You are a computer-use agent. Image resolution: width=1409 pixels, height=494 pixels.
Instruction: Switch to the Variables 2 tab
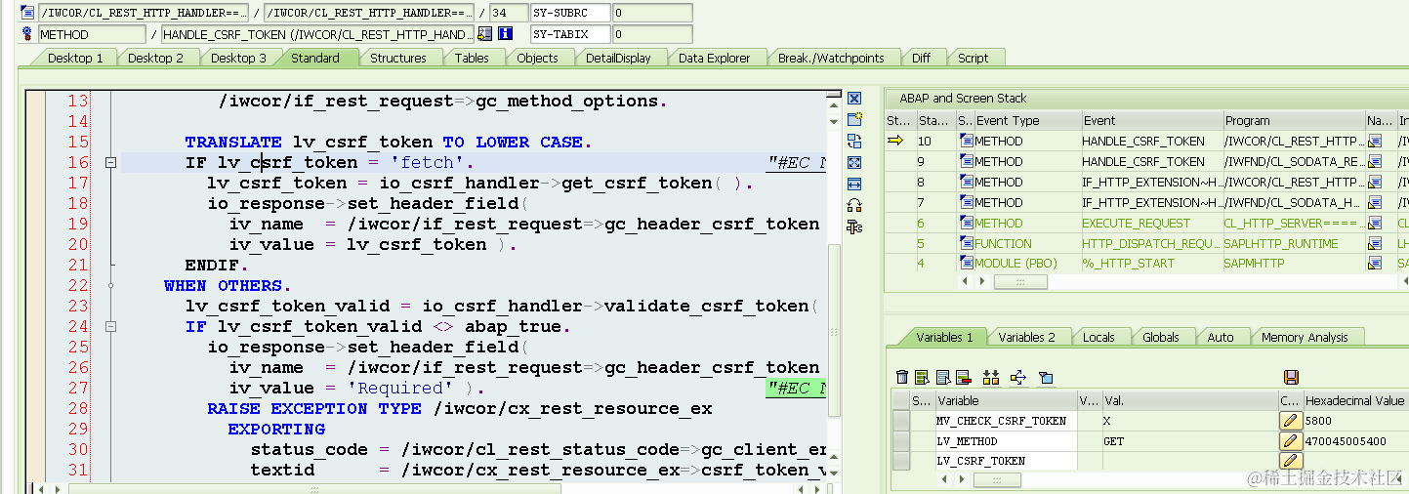pos(1026,337)
